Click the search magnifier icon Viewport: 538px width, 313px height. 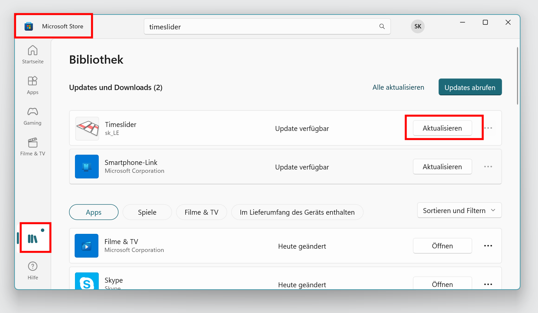coord(382,26)
